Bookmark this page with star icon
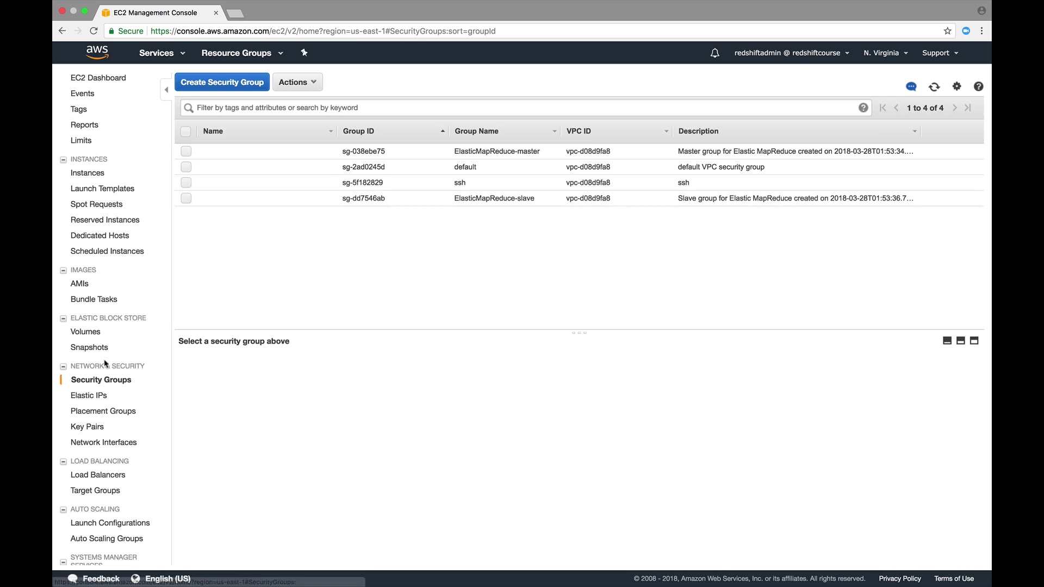Viewport: 1044px width, 587px height. point(948,31)
